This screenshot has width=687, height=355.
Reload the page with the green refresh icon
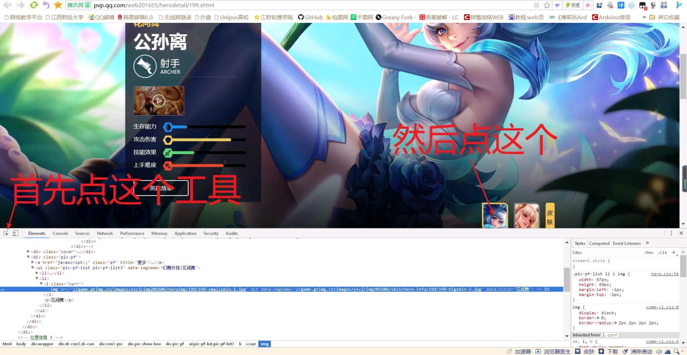pos(34,5)
